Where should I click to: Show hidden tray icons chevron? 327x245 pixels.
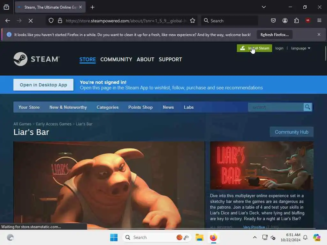click(255, 237)
